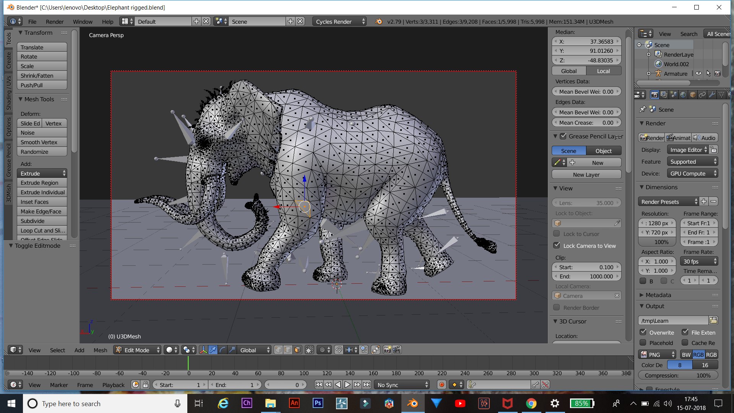Open Render Layers properties tab icon
Image resolution: width=734 pixels, height=413 pixels.
pos(664,94)
